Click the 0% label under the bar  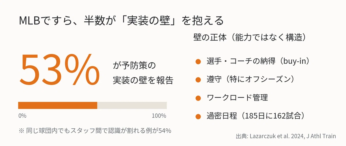[22, 116]
